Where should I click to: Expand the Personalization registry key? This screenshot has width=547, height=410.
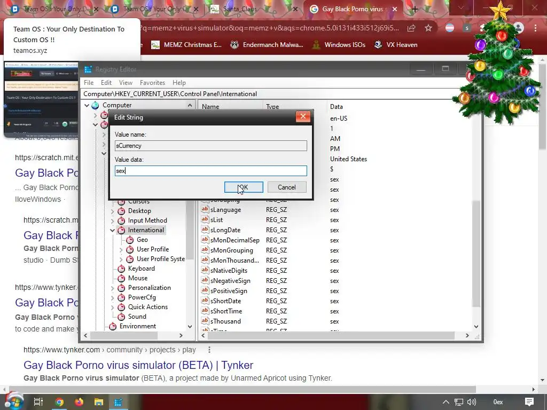(x=112, y=288)
